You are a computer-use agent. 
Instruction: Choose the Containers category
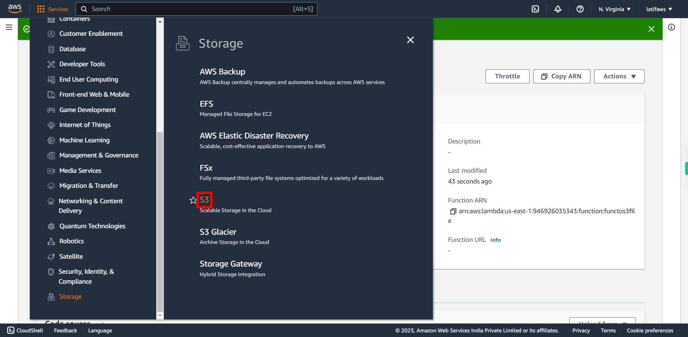pyautogui.click(x=75, y=19)
